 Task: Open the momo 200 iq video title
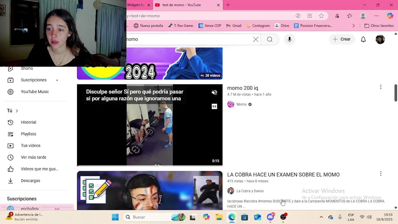[x=243, y=88]
